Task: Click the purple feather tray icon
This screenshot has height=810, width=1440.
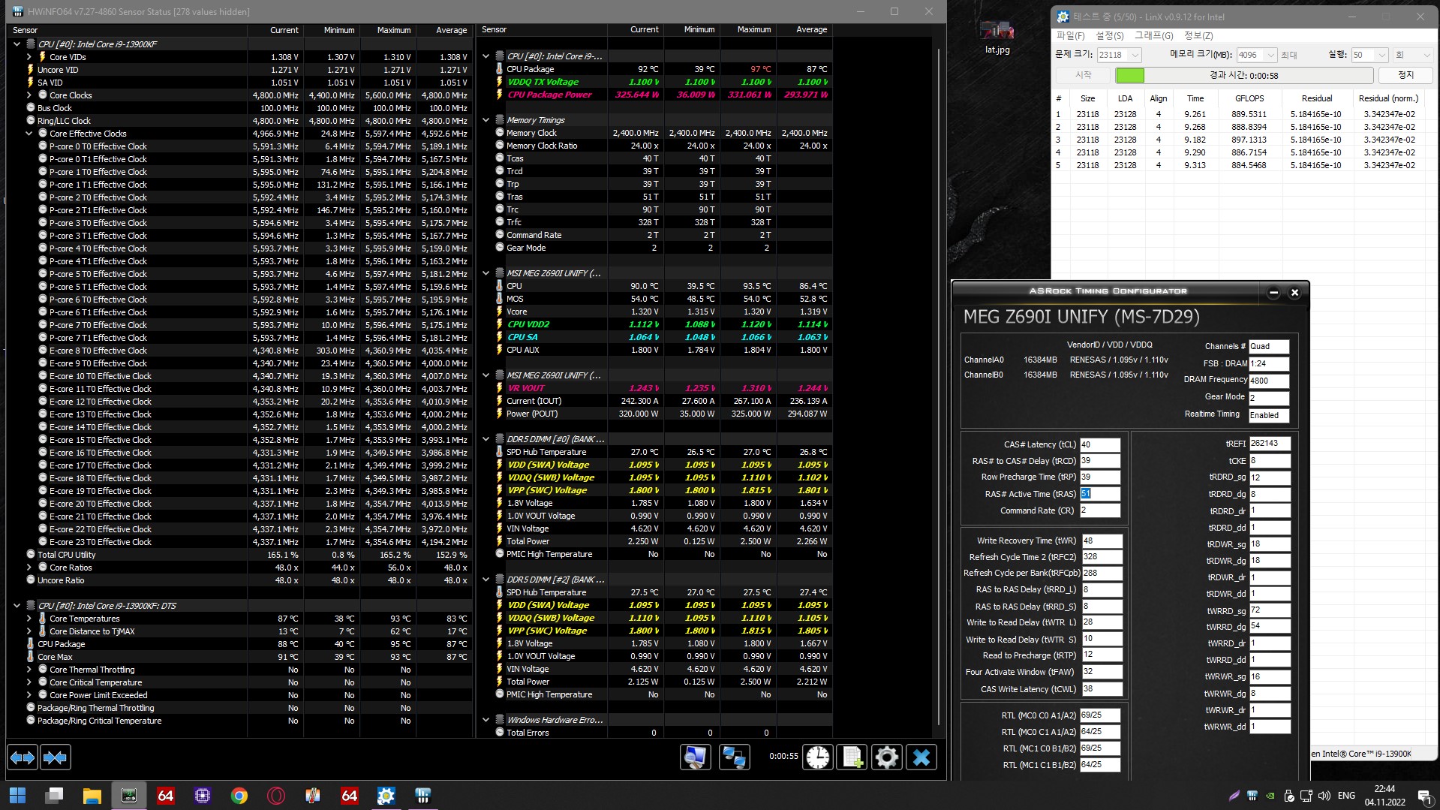Action: (1234, 796)
